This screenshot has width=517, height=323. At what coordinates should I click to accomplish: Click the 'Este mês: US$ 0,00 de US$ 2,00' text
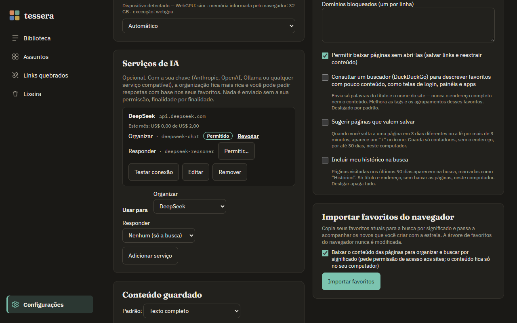tap(164, 126)
